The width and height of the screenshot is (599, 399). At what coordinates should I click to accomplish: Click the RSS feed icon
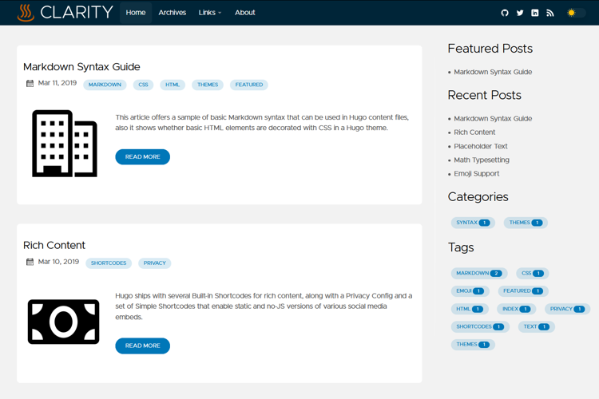(550, 13)
